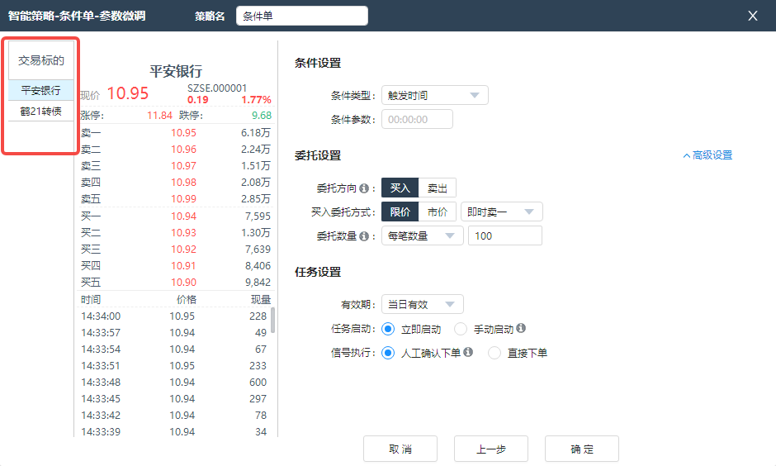The height and width of the screenshot is (466, 776).
Task: Close the 智能策略 dialog window
Action: point(752,16)
